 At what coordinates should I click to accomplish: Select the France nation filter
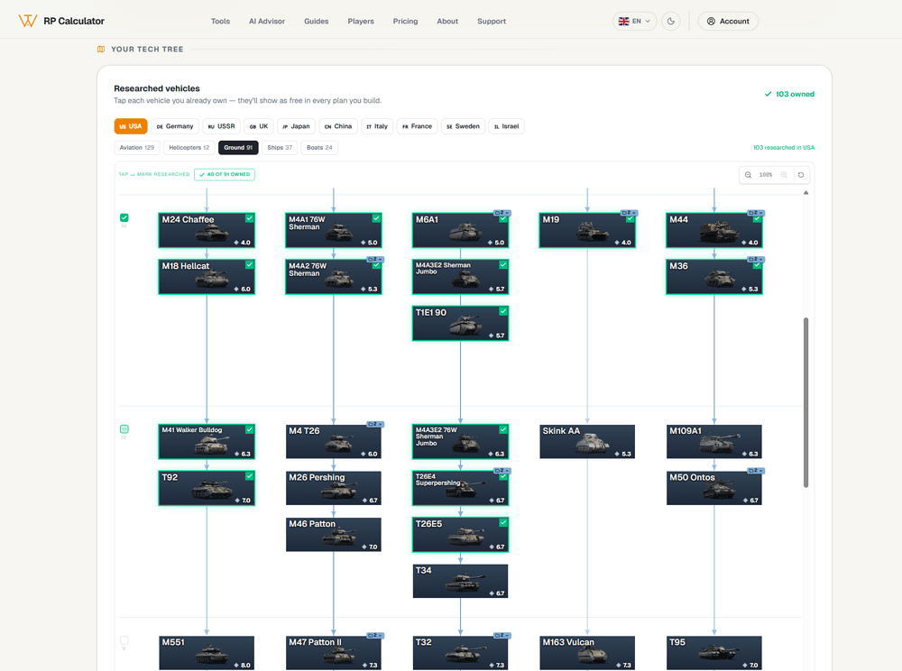click(417, 126)
